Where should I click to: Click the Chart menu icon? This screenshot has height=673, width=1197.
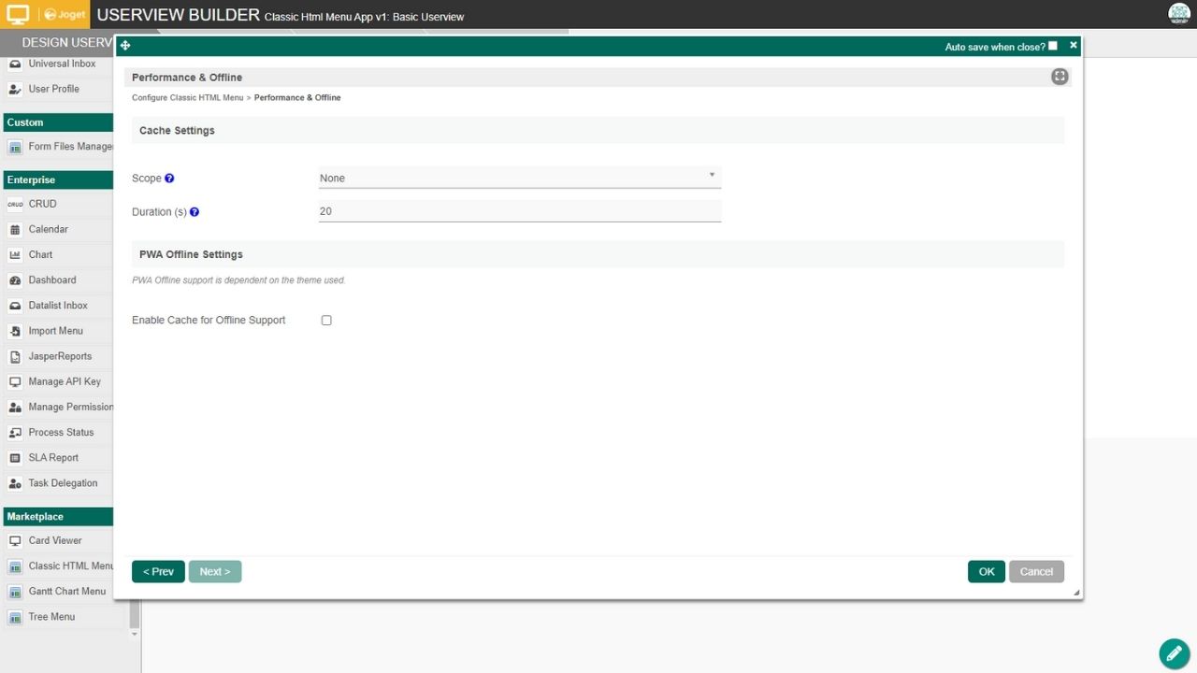(15, 254)
